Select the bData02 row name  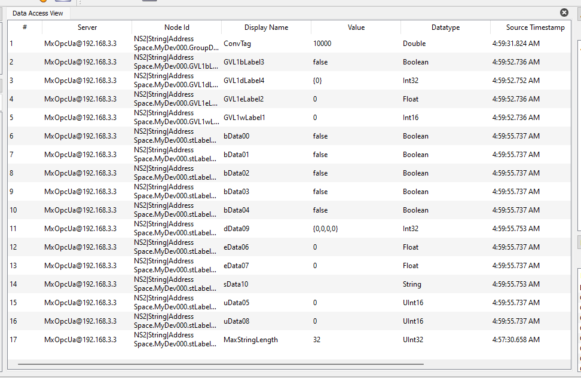pyautogui.click(x=236, y=173)
